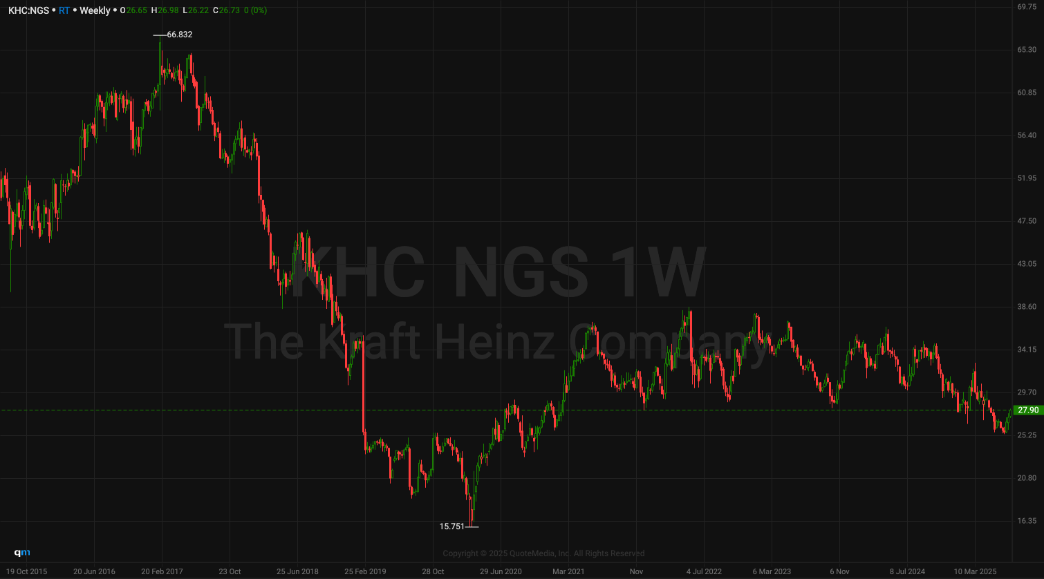Click the 43.05 price axis label
This screenshot has height=579, width=1044.
1027,264
